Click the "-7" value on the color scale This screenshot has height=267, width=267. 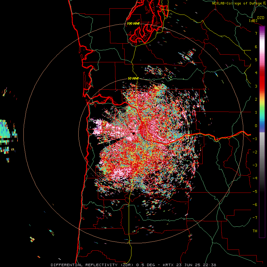pyautogui.click(x=255, y=218)
